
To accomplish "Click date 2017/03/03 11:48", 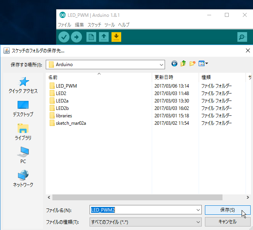I will coord(172,93).
